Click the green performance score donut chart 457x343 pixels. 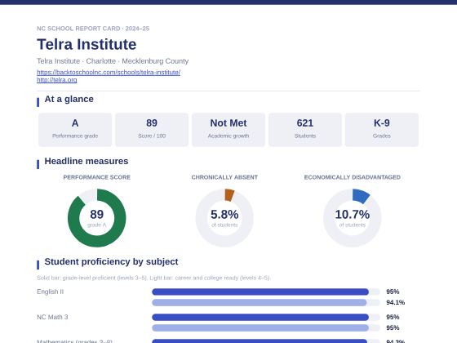[97, 218]
